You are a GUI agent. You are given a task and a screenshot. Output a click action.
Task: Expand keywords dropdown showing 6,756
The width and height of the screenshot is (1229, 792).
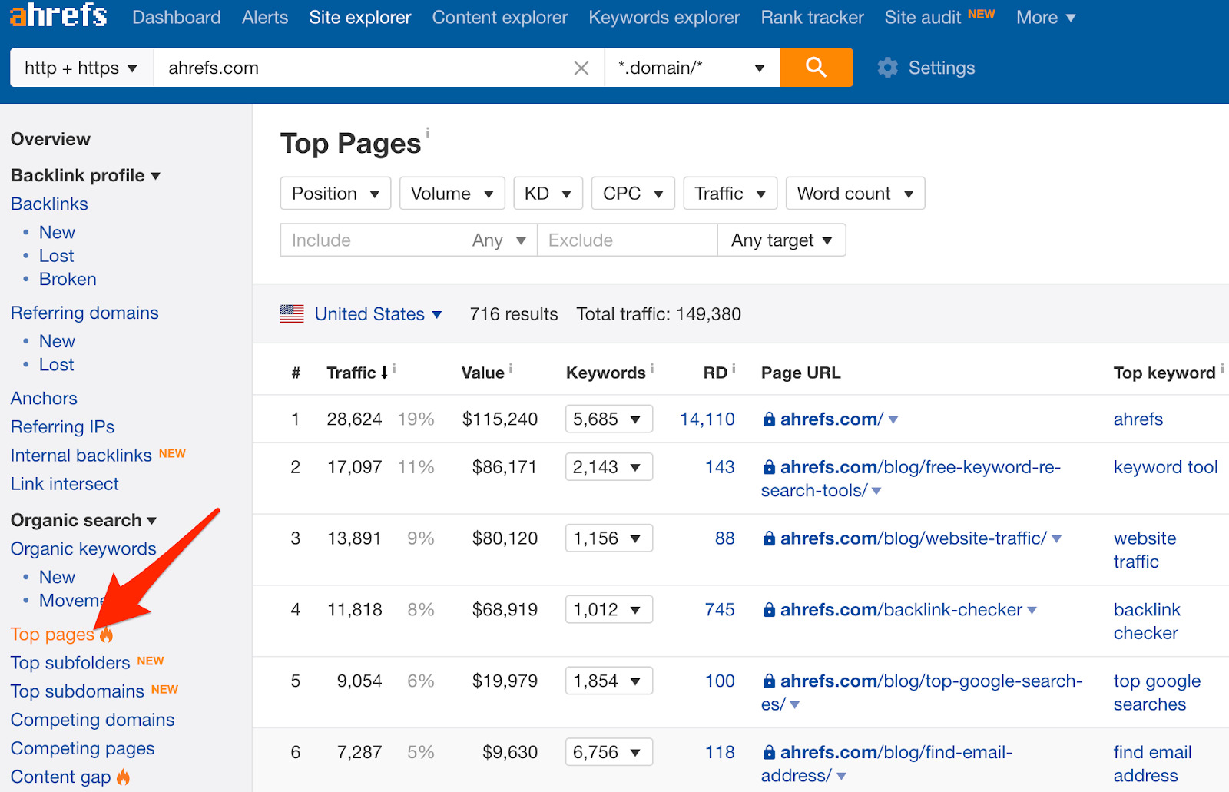[x=609, y=753]
